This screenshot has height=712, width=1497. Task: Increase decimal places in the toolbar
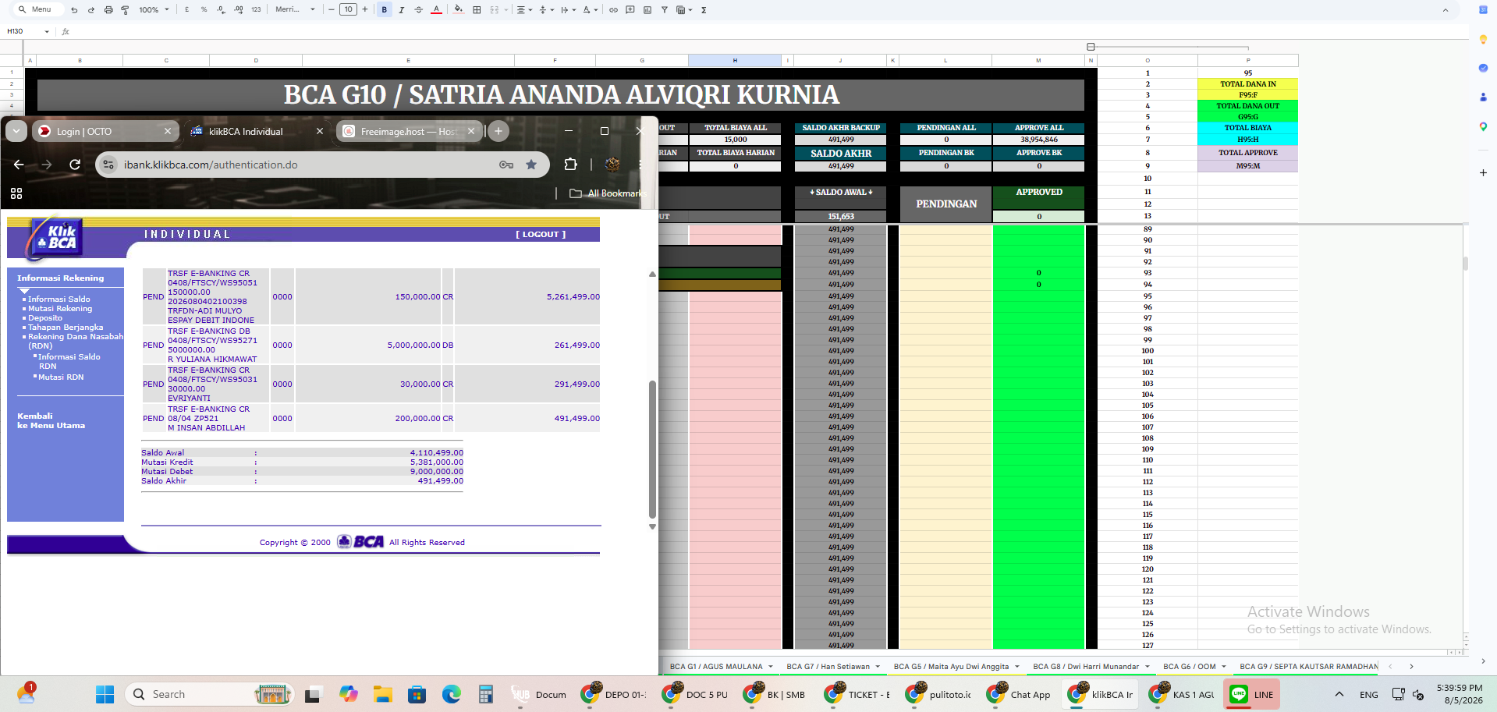tap(238, 10)
